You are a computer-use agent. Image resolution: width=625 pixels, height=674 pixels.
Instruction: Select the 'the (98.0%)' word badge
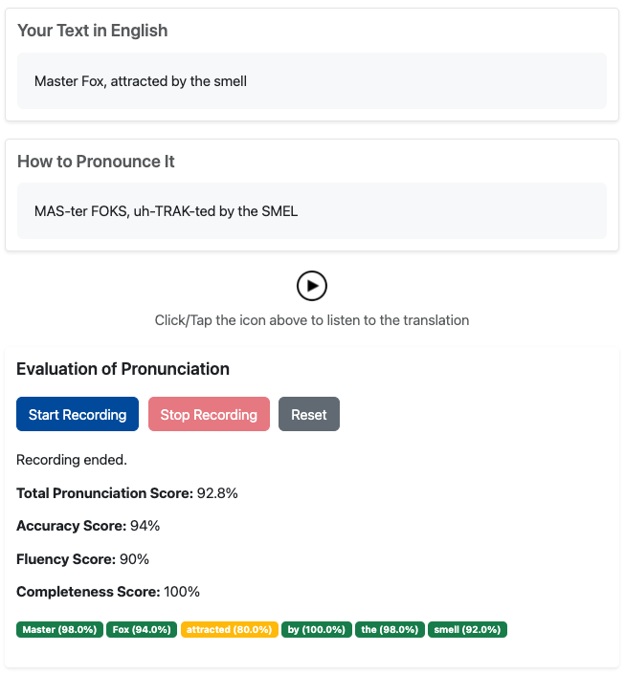click(390, 629)
